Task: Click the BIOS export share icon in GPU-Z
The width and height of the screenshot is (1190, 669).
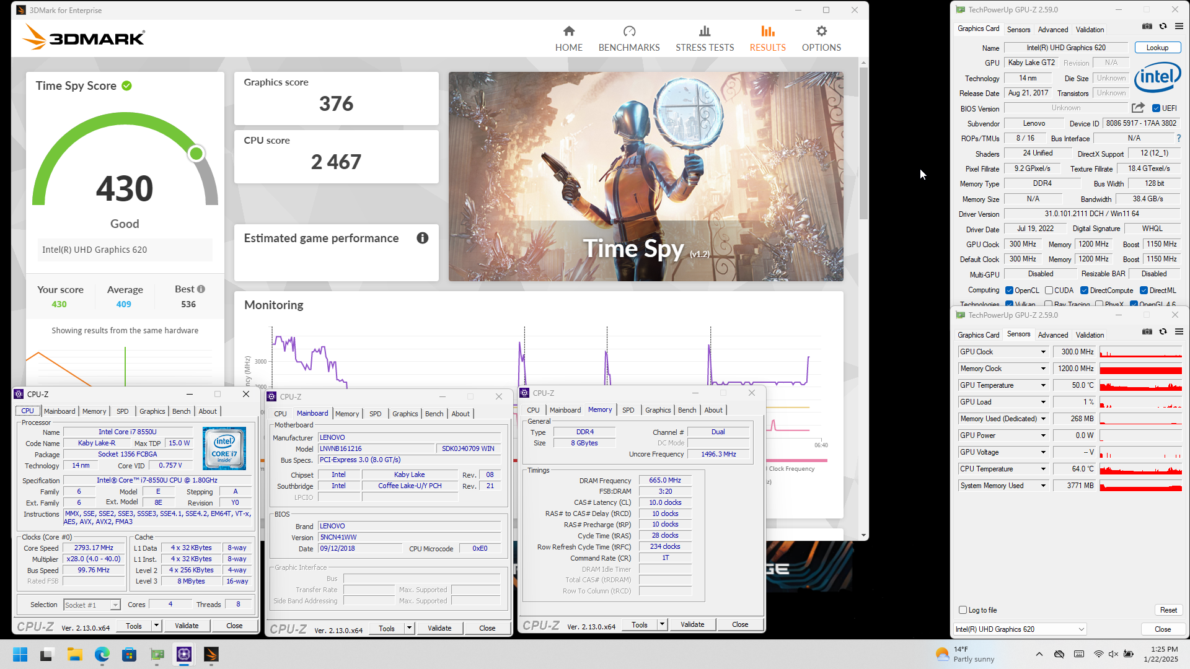Action: tap(1138, 108)
